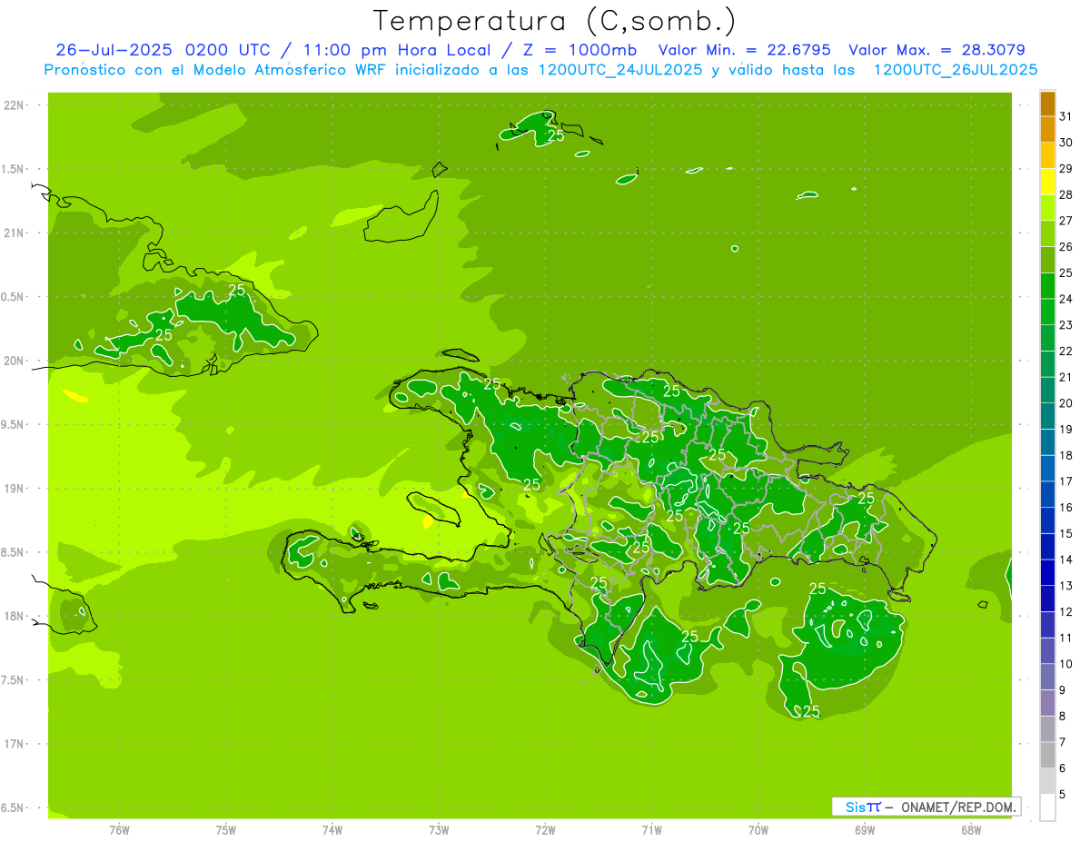
Task: Pick the gray segment between 6 and 7
Action: pyautogui.click(x=1047, y=756)
